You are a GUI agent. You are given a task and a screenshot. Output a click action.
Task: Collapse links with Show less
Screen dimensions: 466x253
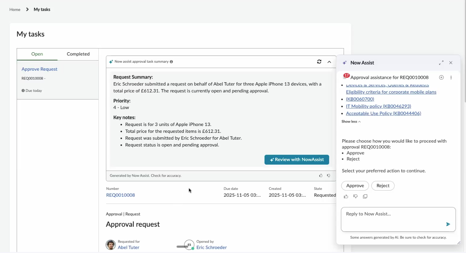(351, 122)
